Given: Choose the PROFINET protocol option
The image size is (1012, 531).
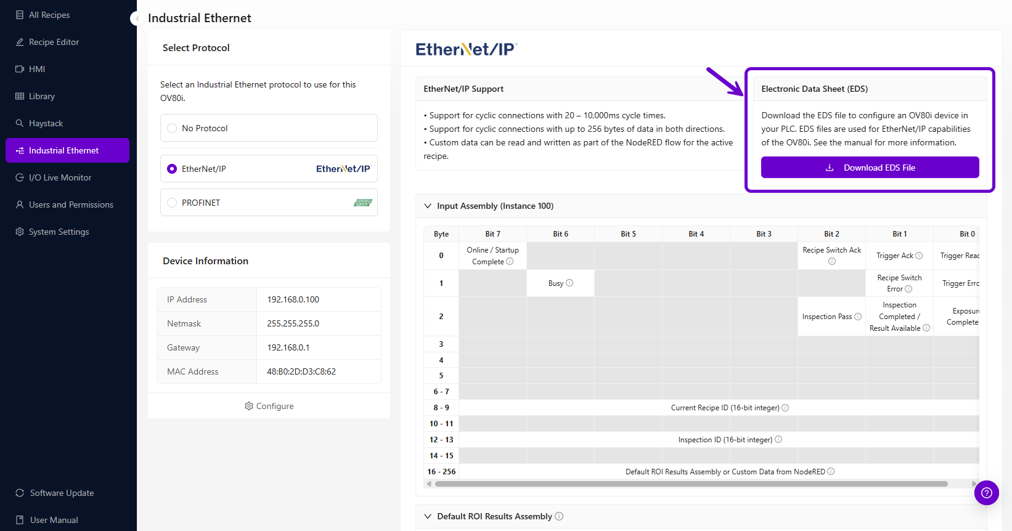Looking at the screenshot, I should tap(172, 203).
